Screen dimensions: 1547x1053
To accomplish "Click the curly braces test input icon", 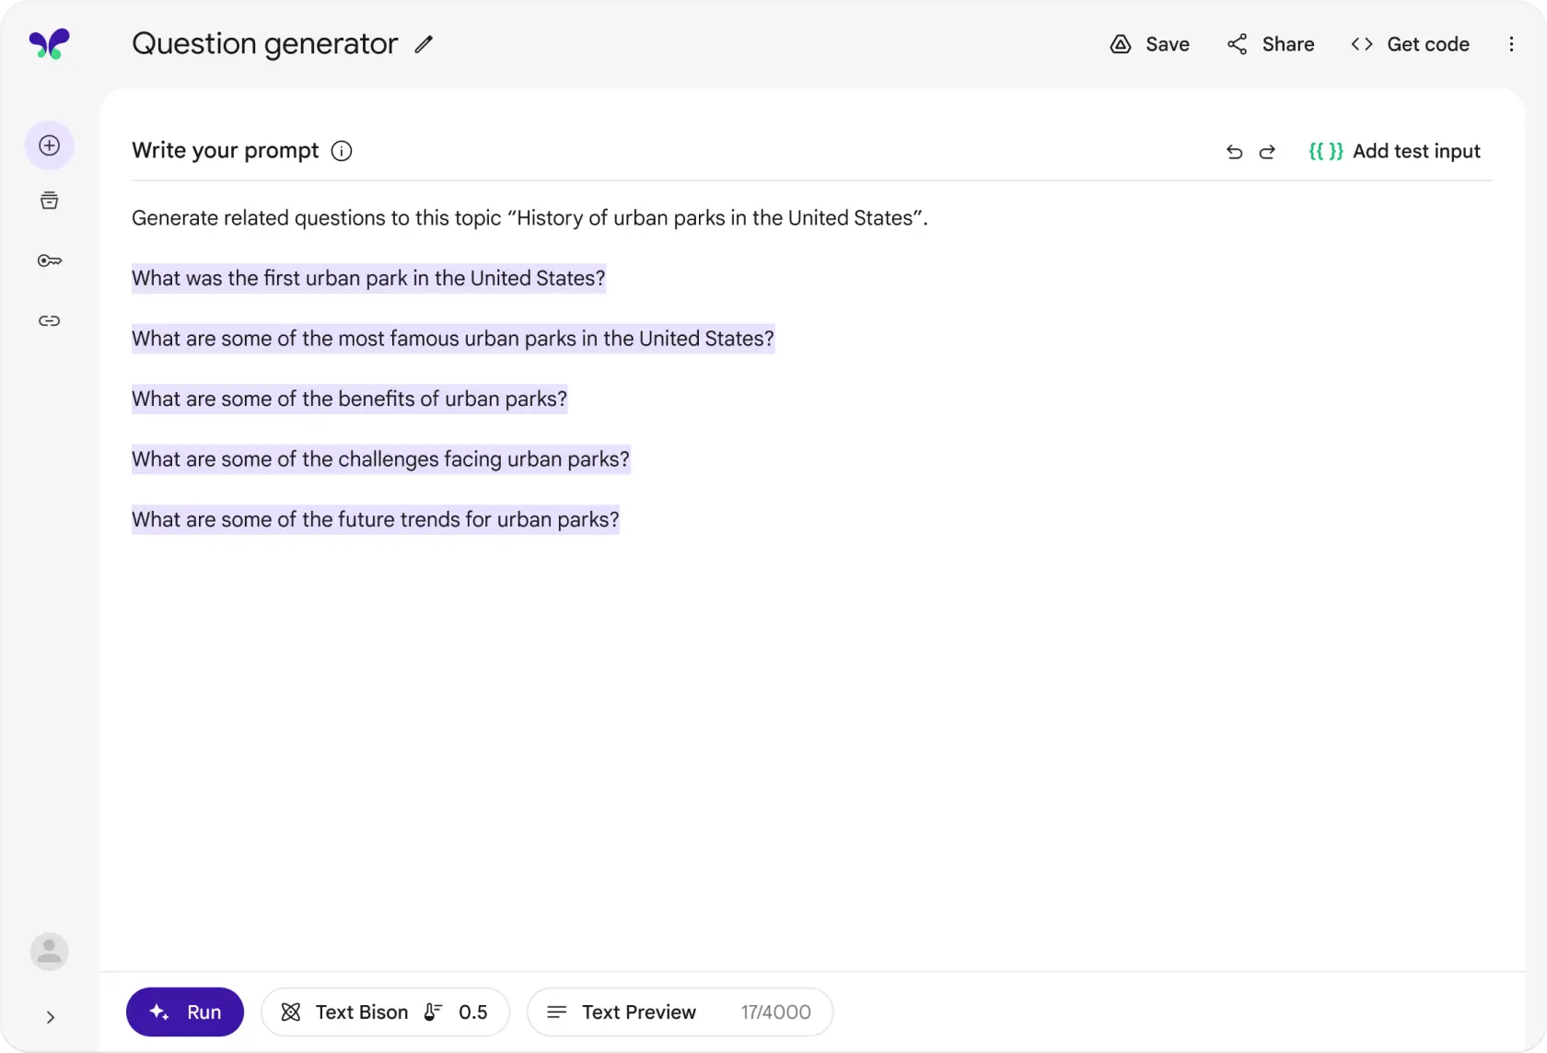I will 1326,151.
